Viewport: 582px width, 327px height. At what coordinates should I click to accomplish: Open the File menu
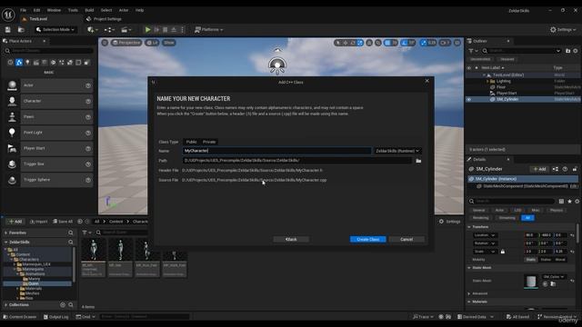[x=23, y=10]
